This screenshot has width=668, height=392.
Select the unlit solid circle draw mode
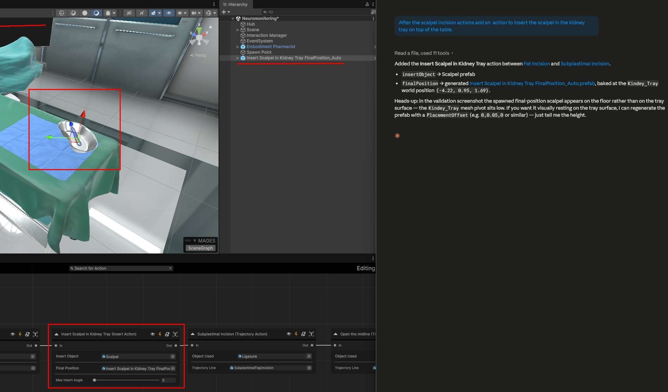(85, 13)
